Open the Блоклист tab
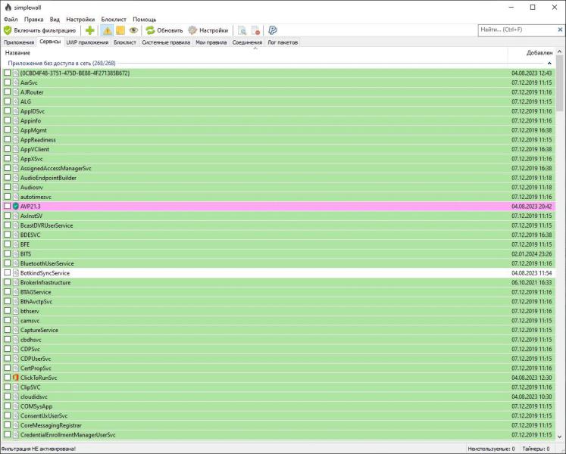The image size is (566, 454). tap(125, 42)
